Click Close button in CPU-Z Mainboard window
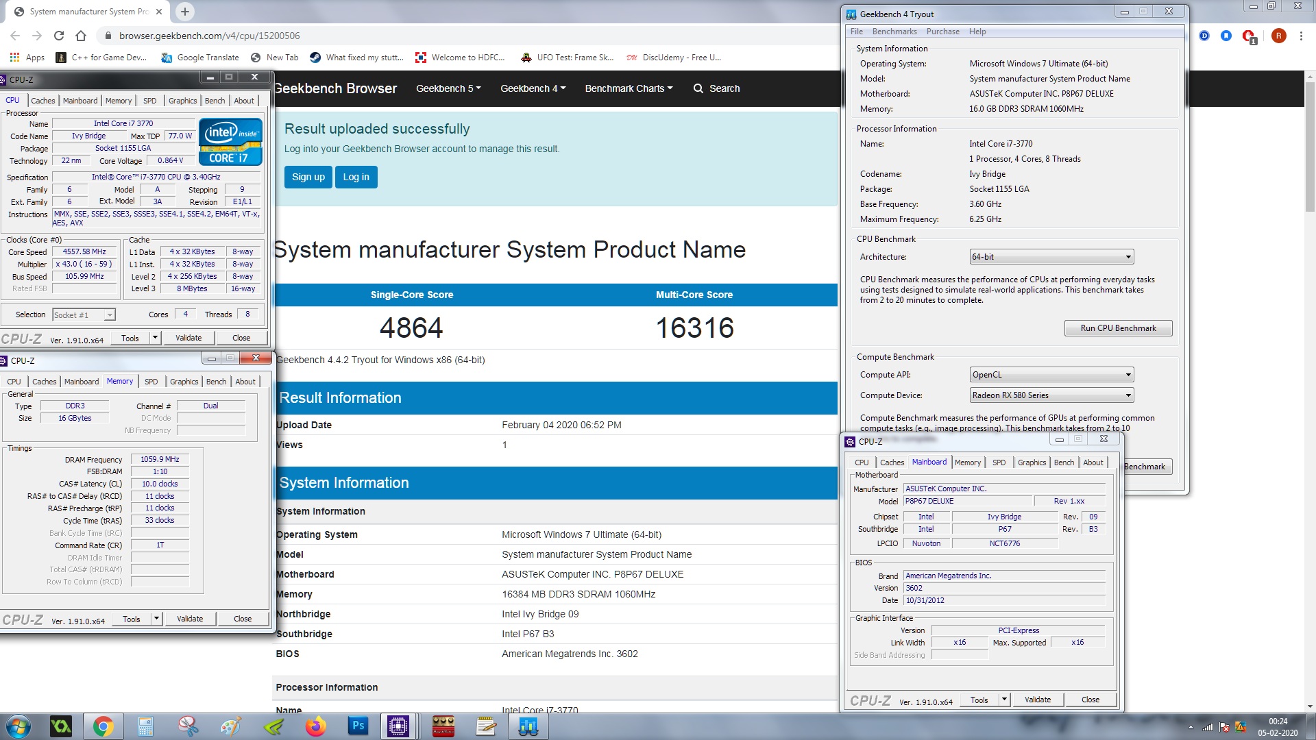1316x740 pixels. [1090, 700]
